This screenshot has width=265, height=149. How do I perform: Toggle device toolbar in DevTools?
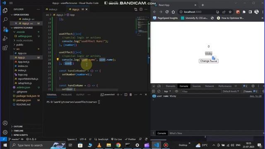pyautogui.click(x=159, y=86)
